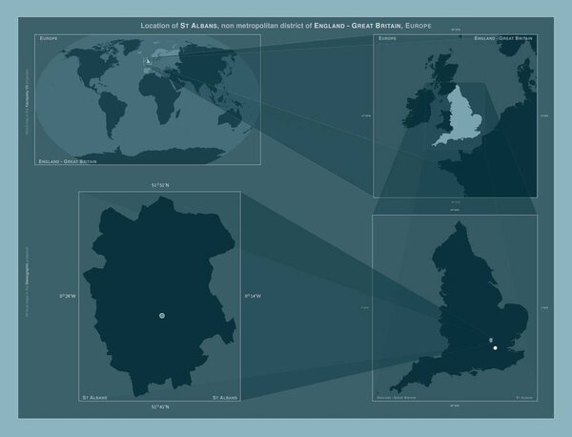Click 'England - Great Britain' label under the world map
This screenshot has width=572, height=437.
[x=68, y=161]
